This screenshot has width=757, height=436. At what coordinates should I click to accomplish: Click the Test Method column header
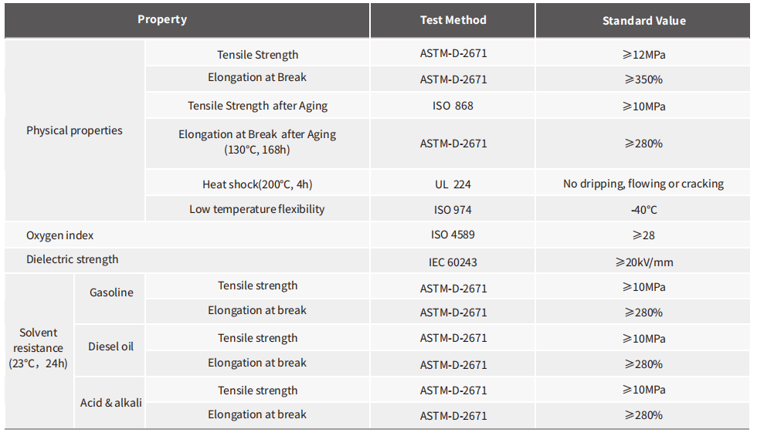coord(453,20)
